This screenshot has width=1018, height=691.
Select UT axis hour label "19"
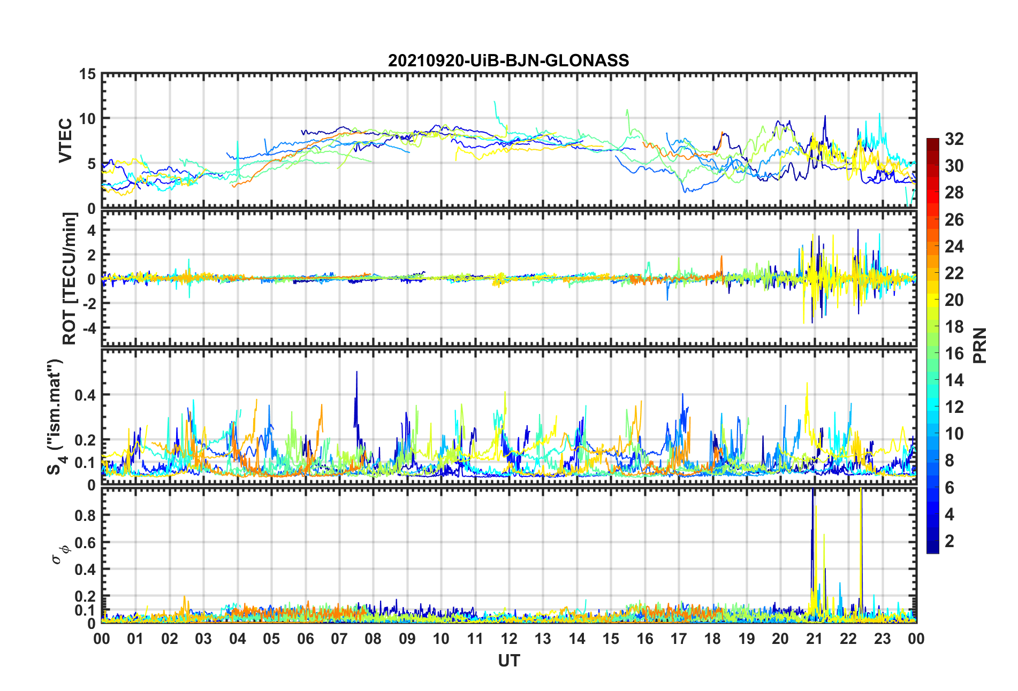tap(747, 639)
